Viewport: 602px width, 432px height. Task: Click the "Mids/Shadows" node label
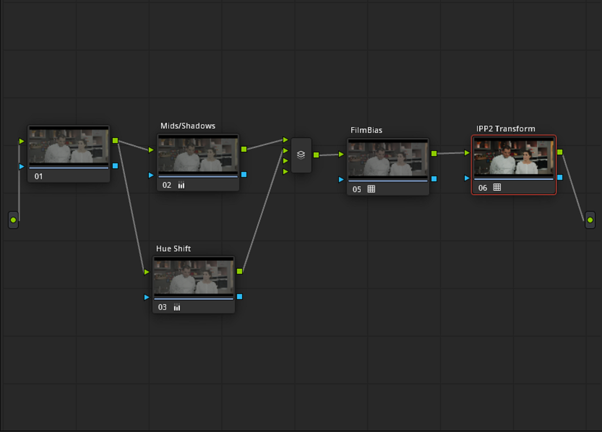(x=188, y=126)
